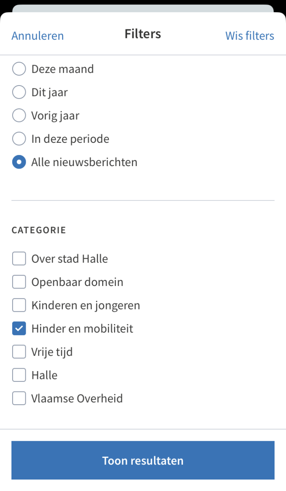Tap the darkened area above the filter sheet

[143, 2]
